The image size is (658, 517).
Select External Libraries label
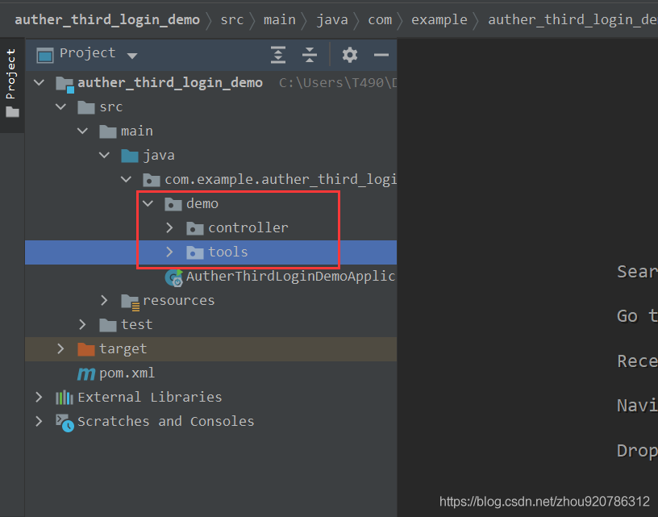click(x=150, y=398)
